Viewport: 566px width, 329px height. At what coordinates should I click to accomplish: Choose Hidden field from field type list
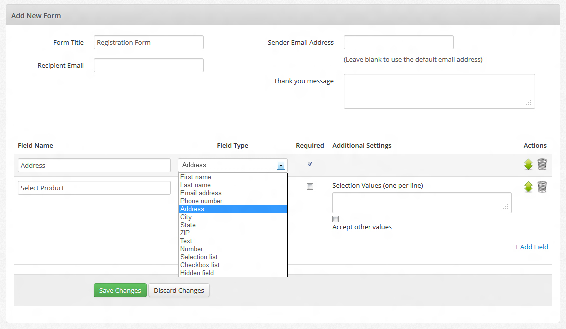click(x=233, y=273)
